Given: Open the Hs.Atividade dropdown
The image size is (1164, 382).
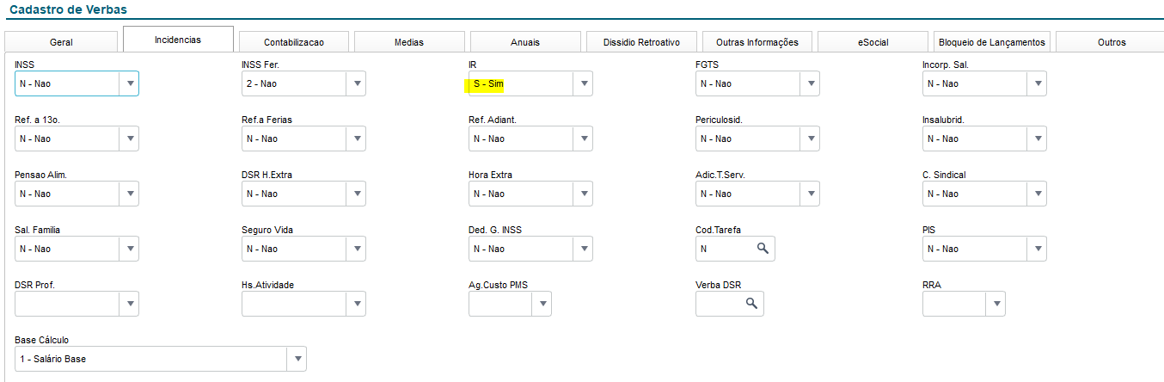Looking at the screenshot, I should [x=357, y=304].
